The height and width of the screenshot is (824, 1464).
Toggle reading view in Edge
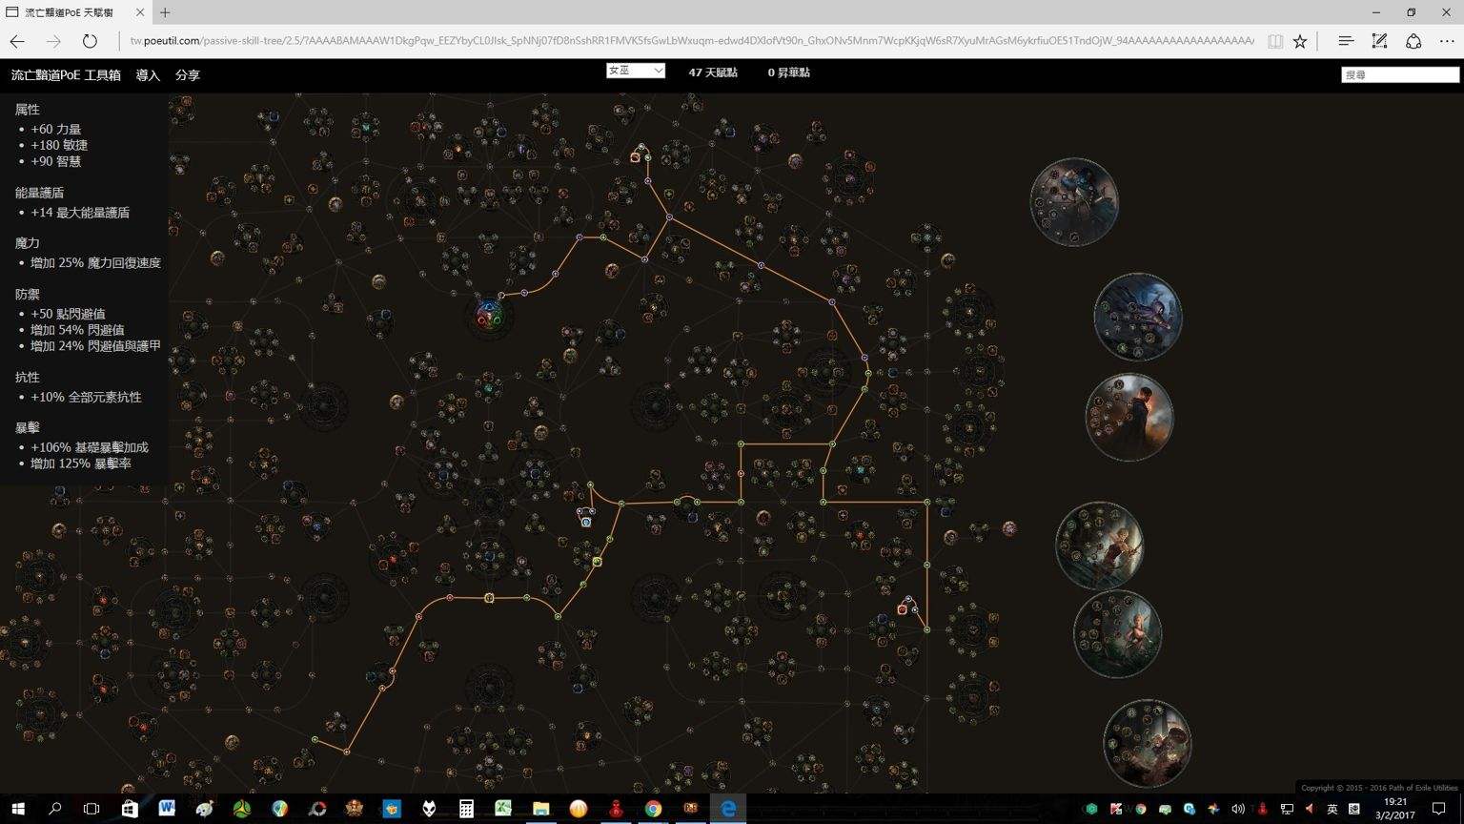(1275, 41)
